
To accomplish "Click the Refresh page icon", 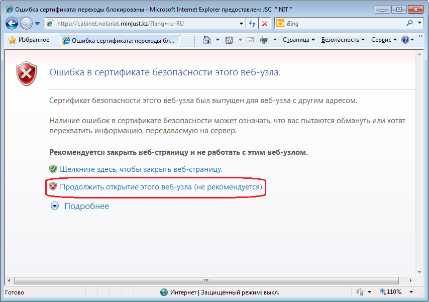I will coord(252,23).
